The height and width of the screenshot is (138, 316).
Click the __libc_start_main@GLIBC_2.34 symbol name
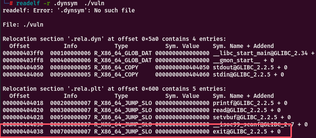pos(260,53)
